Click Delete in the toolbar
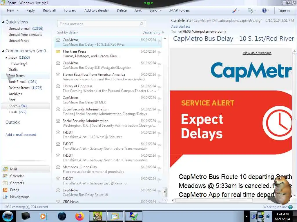The height and width of the screenshot is (222, 297). 122,10
